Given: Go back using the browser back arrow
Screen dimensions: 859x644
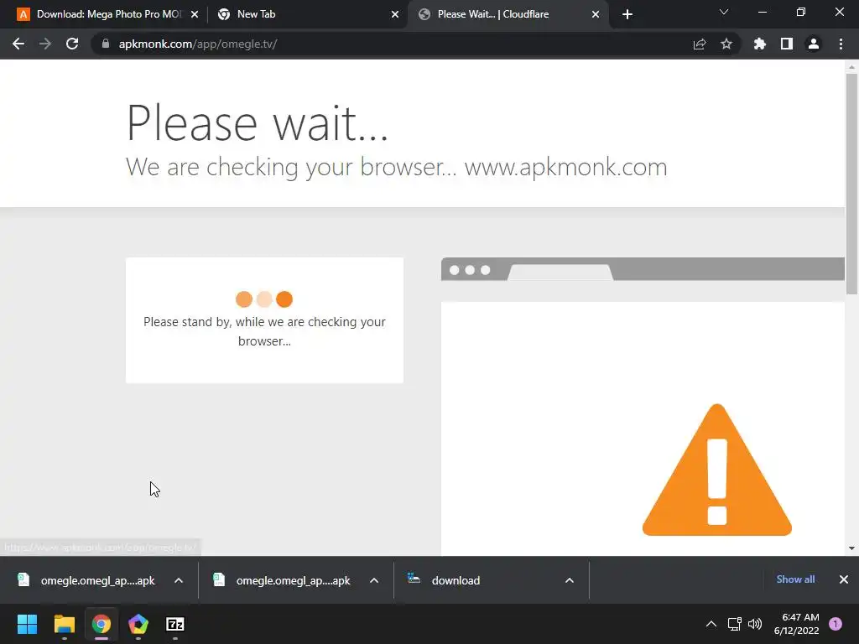Looking at the screenshot, I should [18, 44].
